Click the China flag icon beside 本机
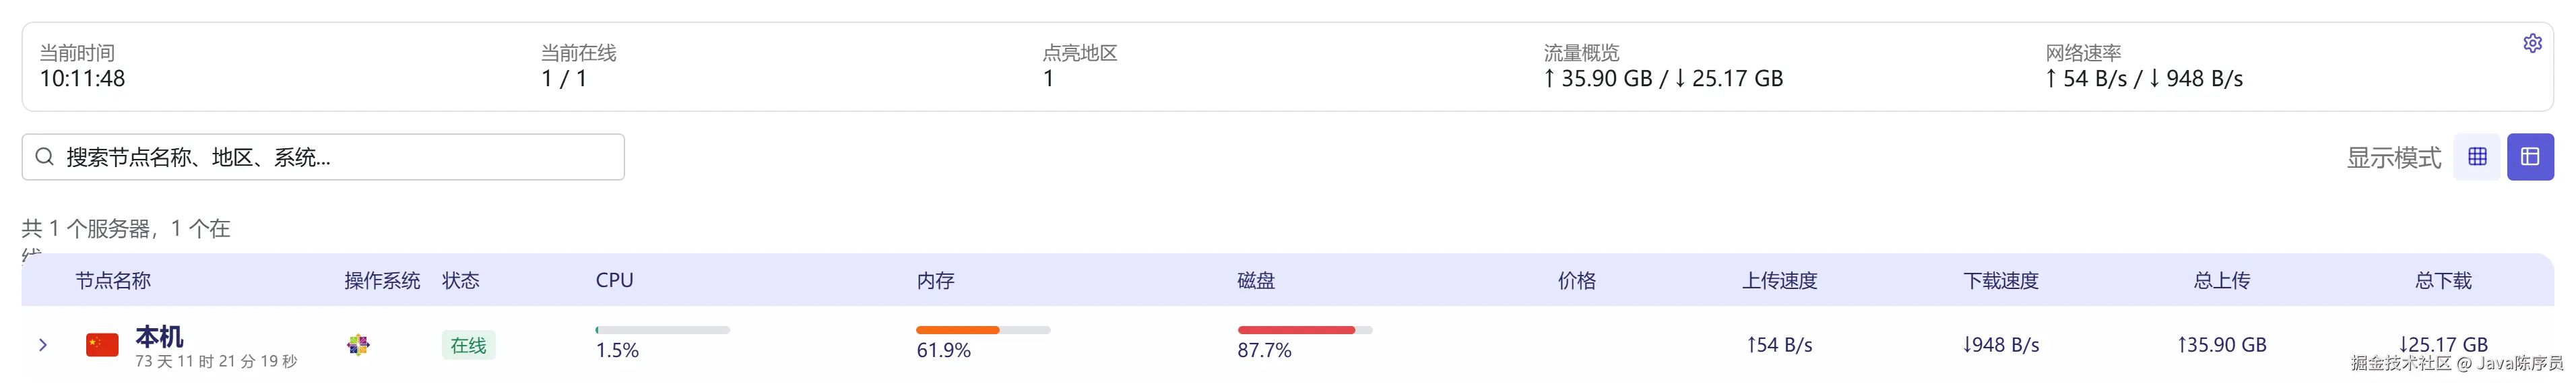The width and height of the screenshot is (2576, 384). pyautogui.click(x=102, y=345)
